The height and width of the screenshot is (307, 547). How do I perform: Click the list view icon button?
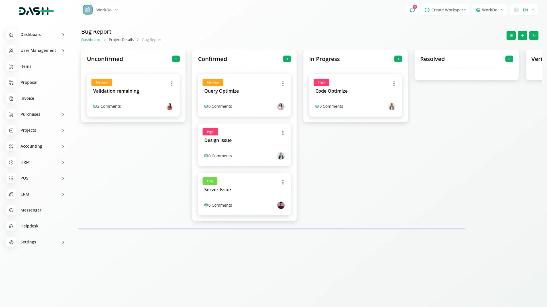(511, 36)
